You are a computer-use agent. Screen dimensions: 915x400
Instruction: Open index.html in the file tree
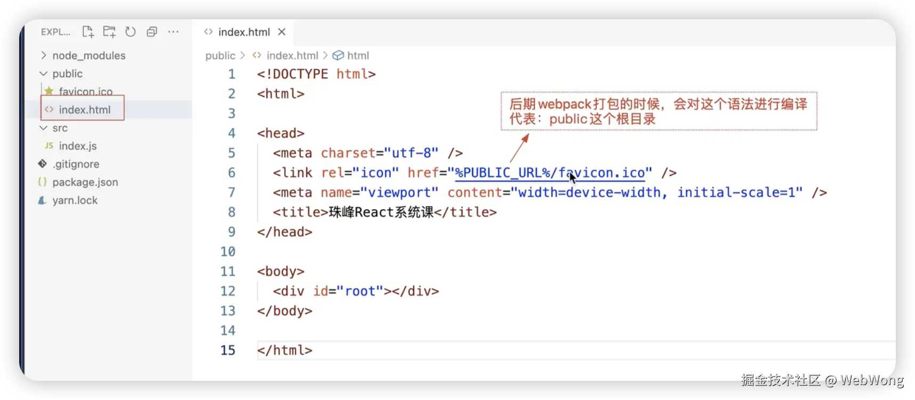tap(85, 110)
